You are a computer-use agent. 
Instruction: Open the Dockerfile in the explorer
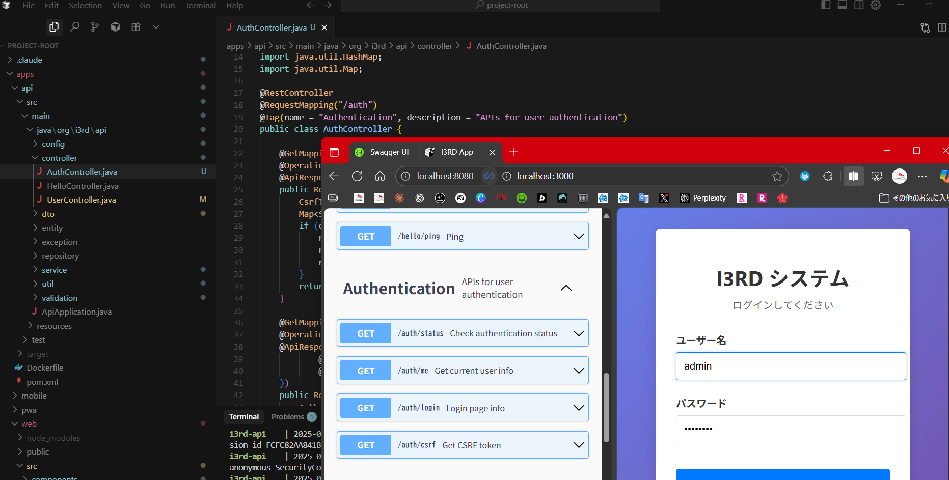click(45, 368)
